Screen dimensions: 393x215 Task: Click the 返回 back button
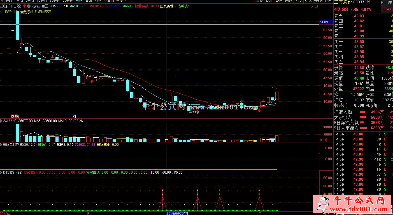[328, 1]
